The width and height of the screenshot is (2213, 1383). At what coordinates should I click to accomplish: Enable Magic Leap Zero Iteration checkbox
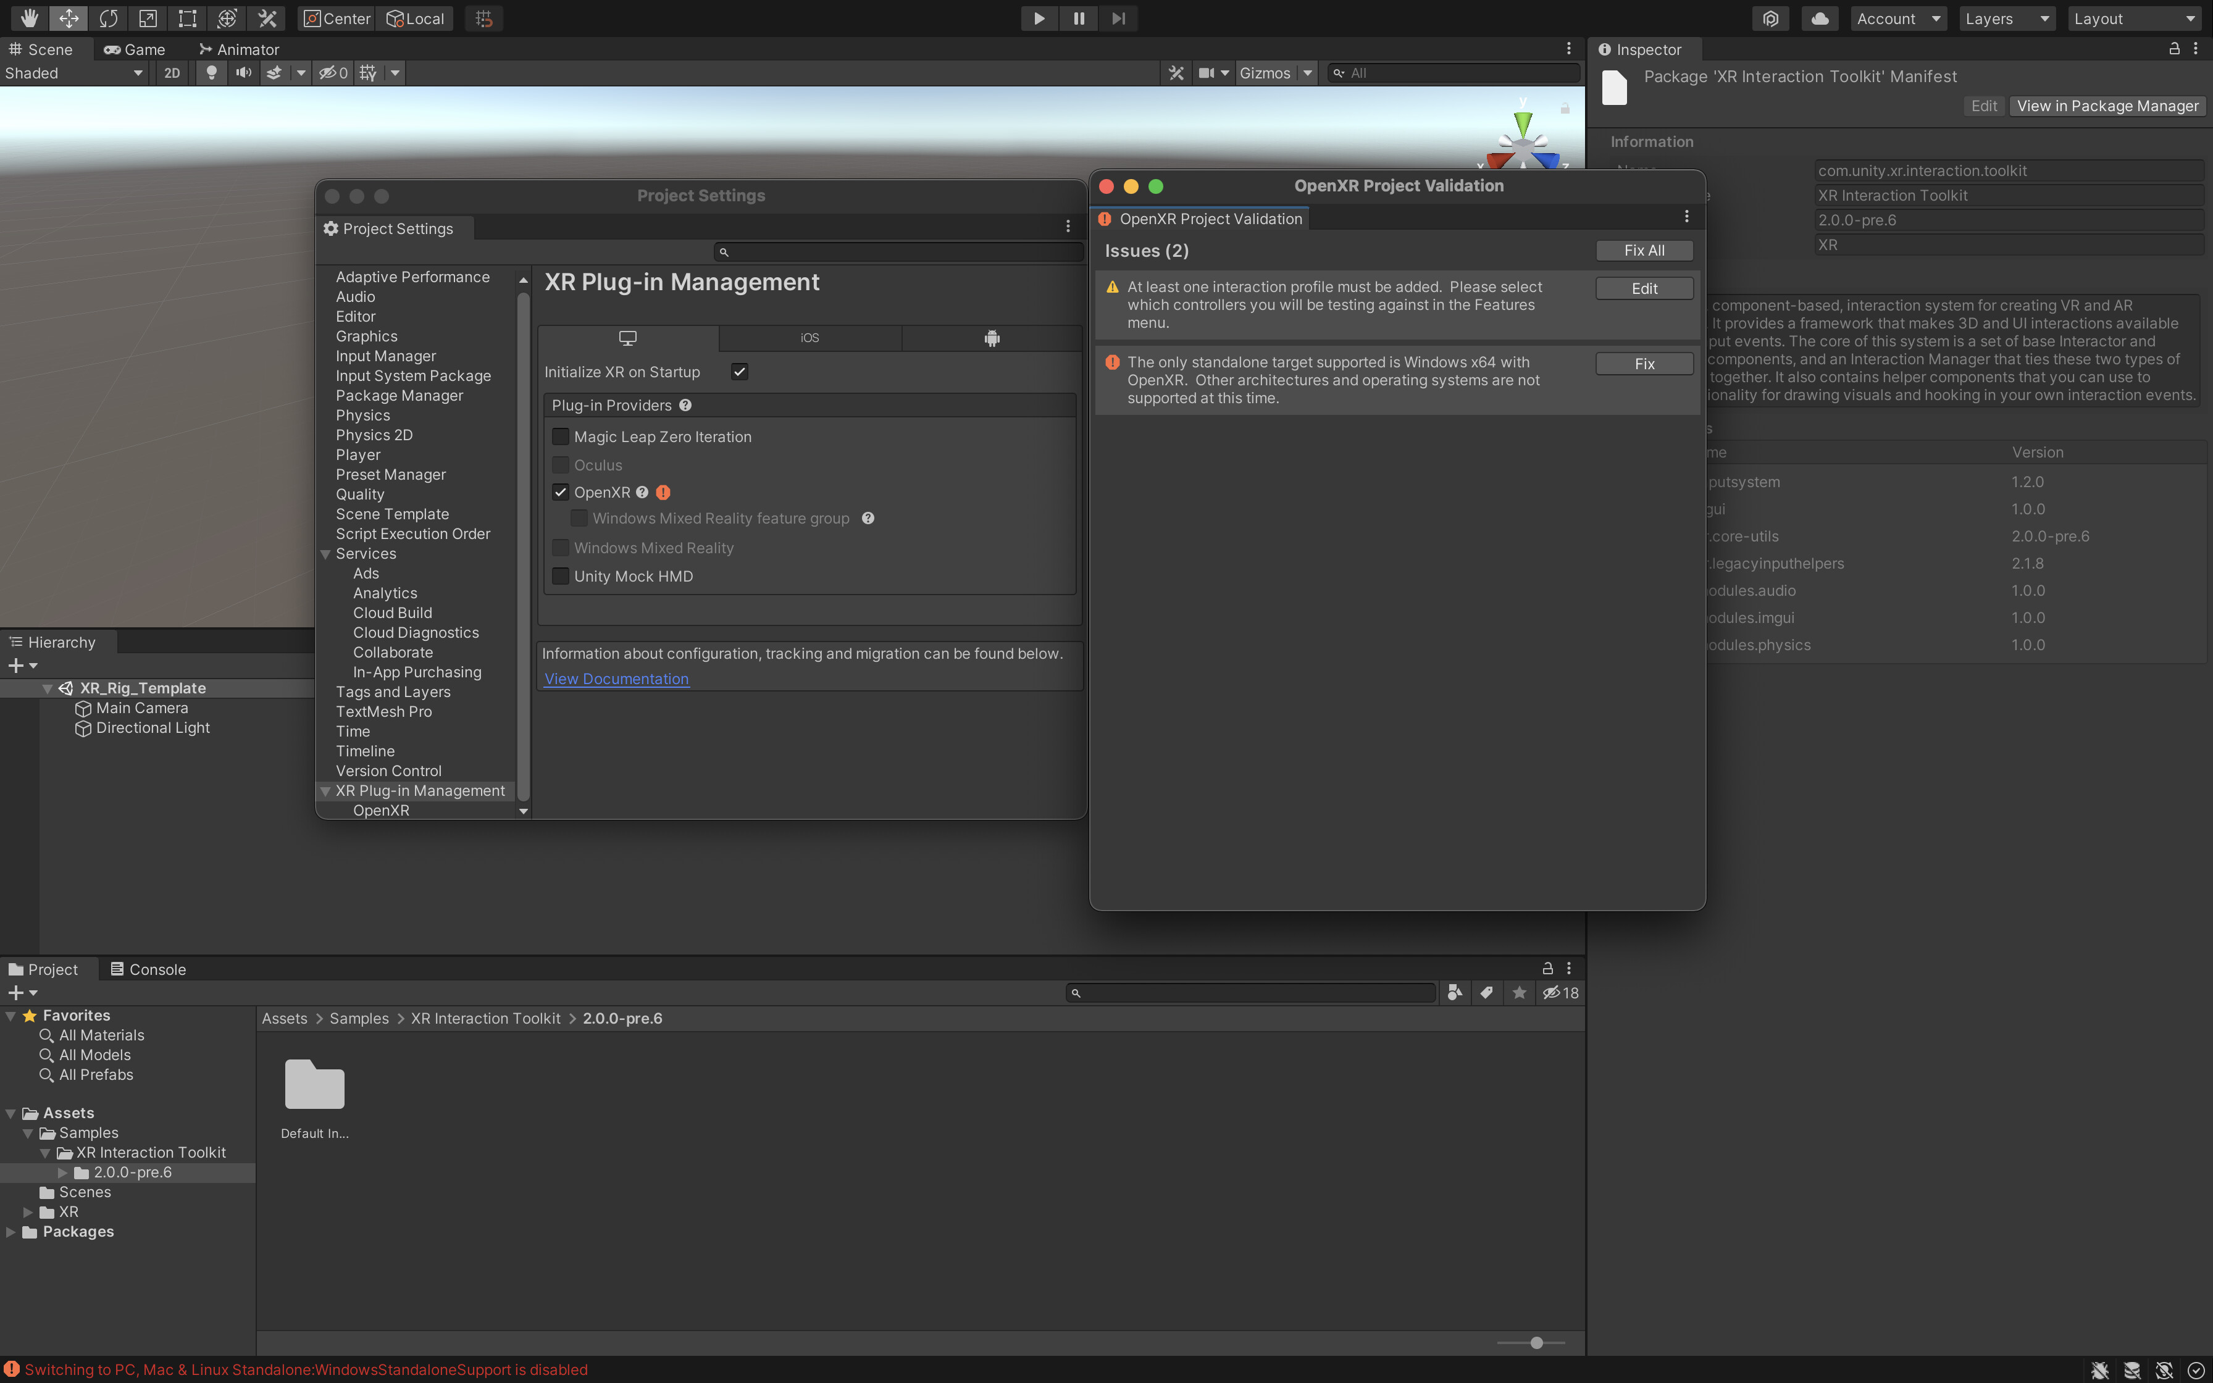(561, 437)
